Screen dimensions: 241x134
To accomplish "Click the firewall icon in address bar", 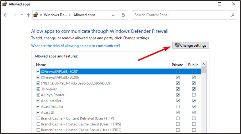I will (x=36, y=15).
